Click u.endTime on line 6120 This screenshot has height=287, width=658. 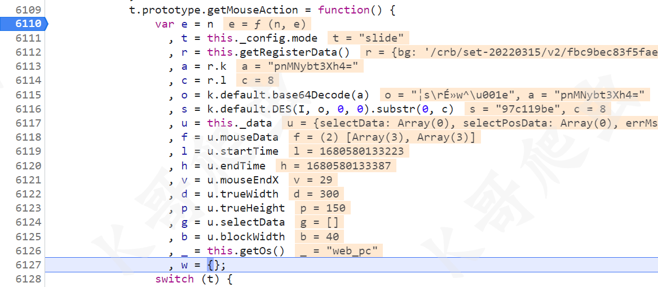[236, 165]
